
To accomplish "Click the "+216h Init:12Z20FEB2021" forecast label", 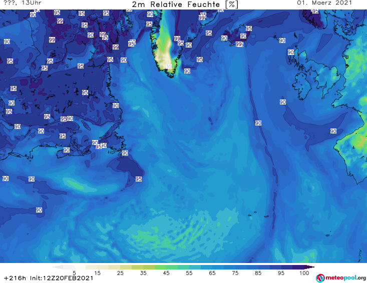I will tap(49, 278).
